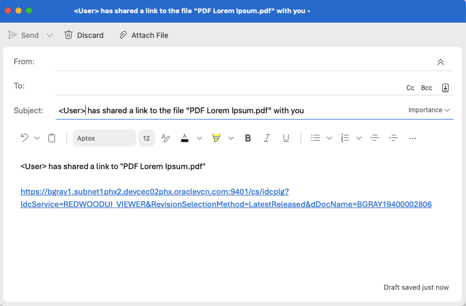Select the Send email icon
466x306 pixels.
point(13,35)
